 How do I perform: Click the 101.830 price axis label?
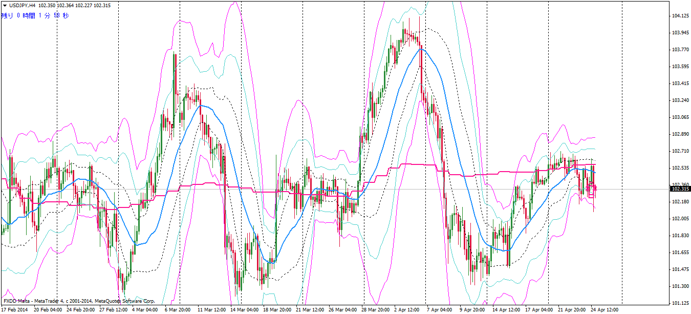pyautogui.click(x=680, y=236)
